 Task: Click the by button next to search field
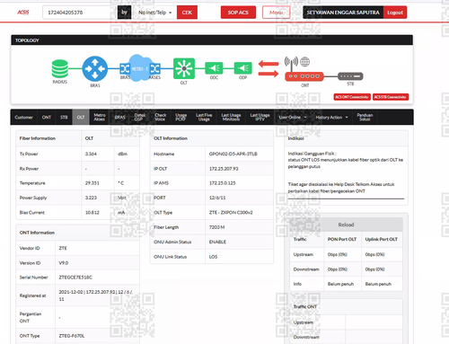[124, 13]
